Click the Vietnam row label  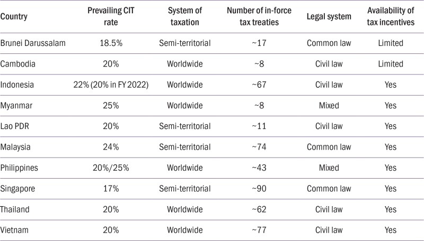point(15,230)
